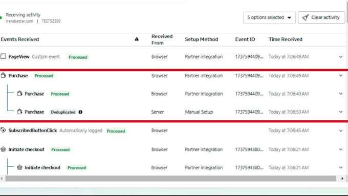Image resolution: width=348 pixels, height=196 pixels.
Task: Expand the top-level Initiate checkout row chevron
Action: pos(341,149)
